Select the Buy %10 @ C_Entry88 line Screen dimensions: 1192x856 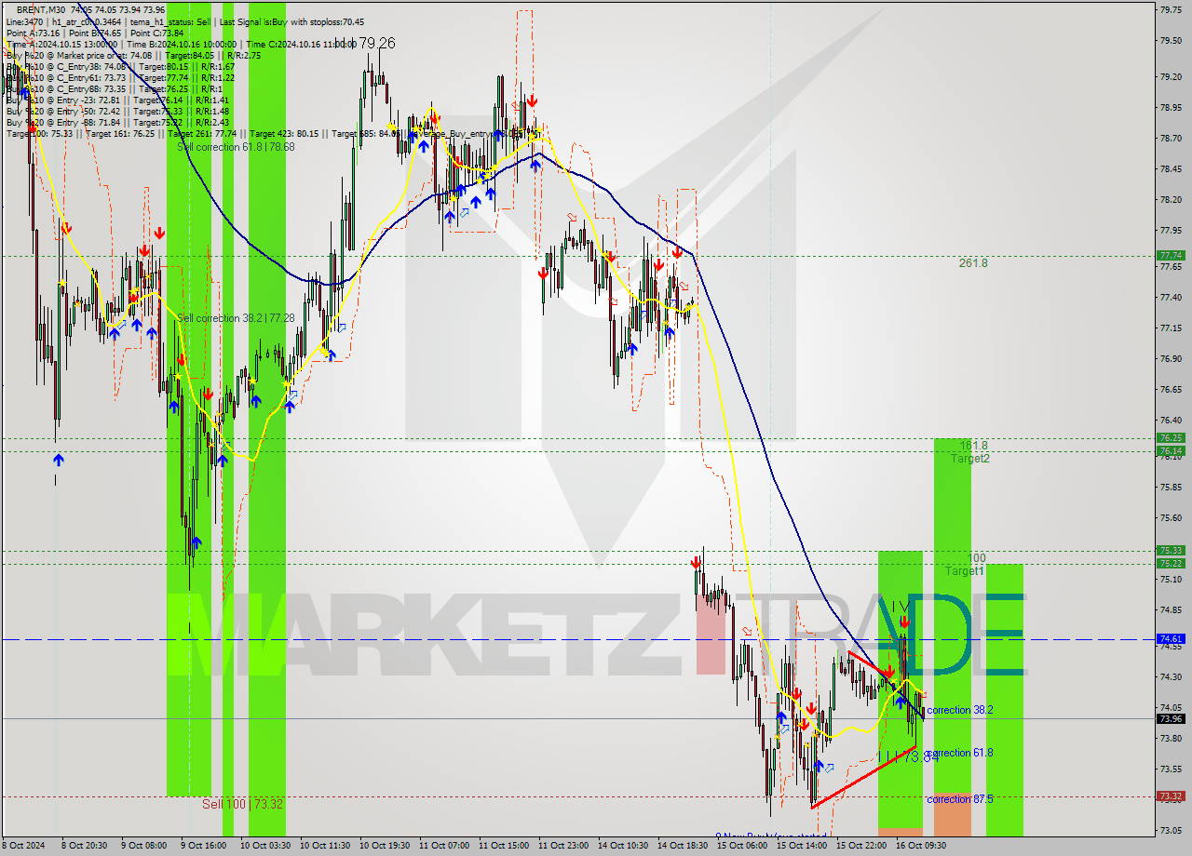click(114, 89)
